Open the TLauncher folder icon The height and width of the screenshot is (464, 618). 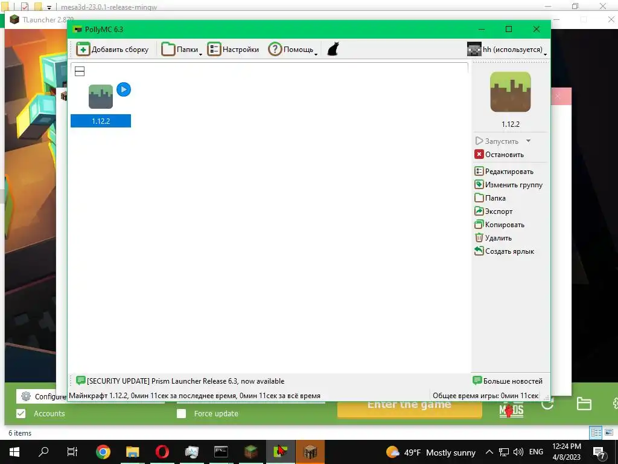(x=584, y=404)
